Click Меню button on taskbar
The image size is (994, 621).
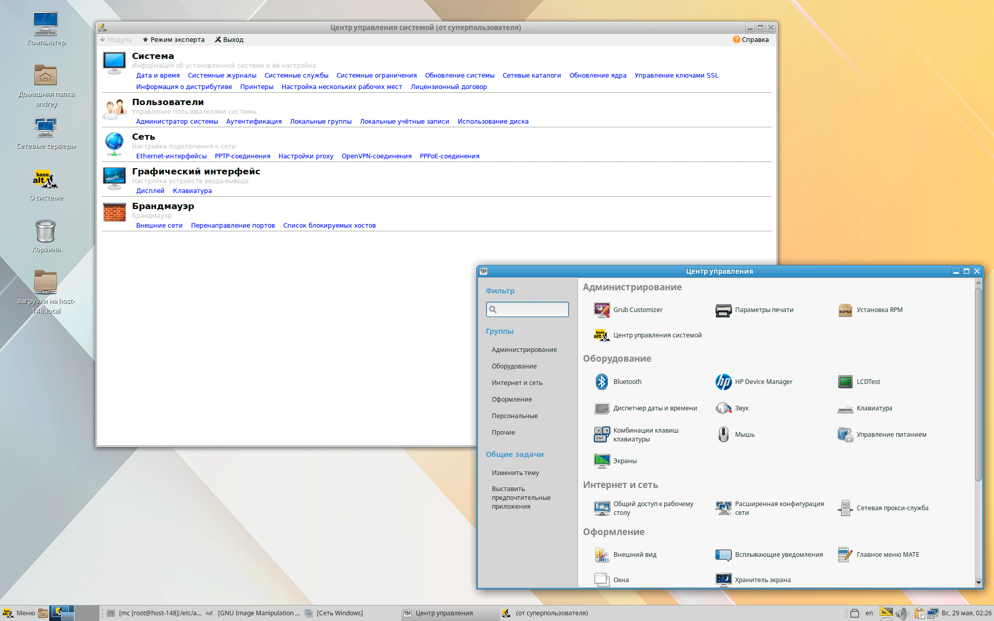click(19, 613)
